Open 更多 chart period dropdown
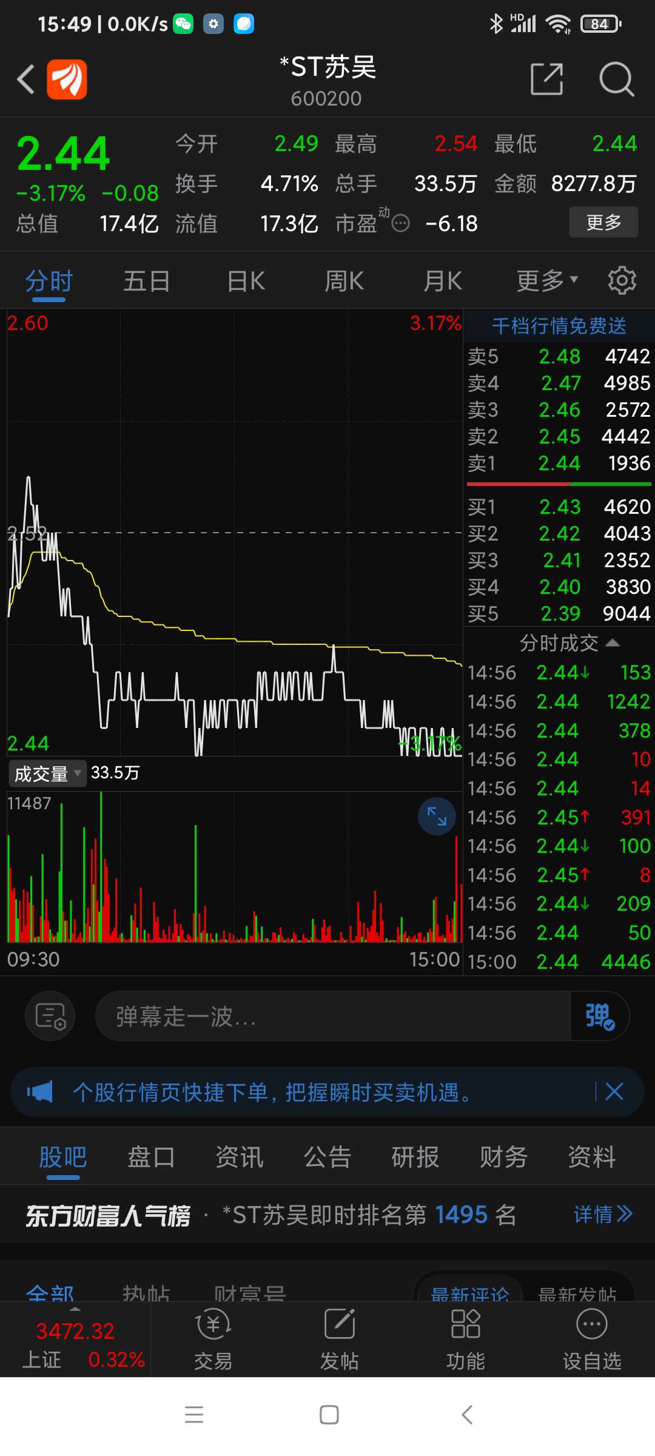 coord(546,280)
